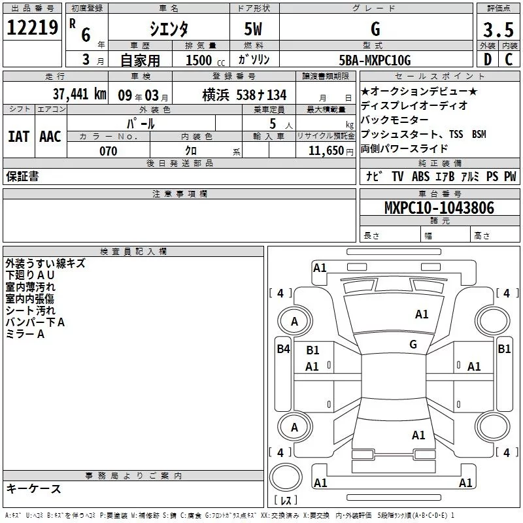The height and width of the screenshot is (523, 523).
Task: Click the shift type IAT
Action: click(18, 137)
